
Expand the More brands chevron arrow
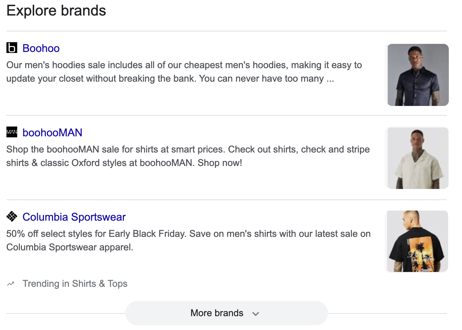click(256, 313)
